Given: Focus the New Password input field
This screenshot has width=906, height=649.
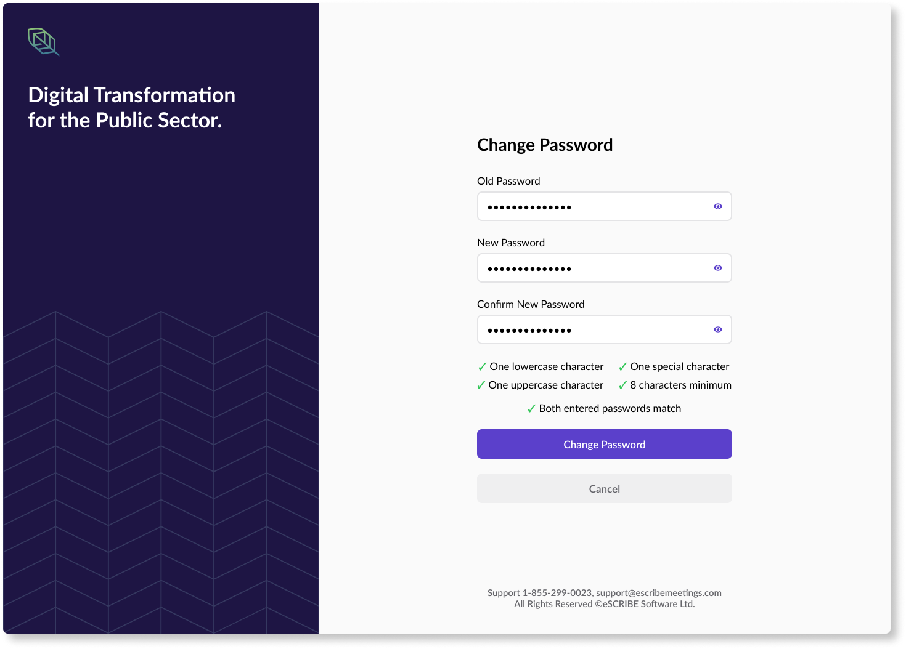Looking at the screenshot, I should click(x=605, y=268).
